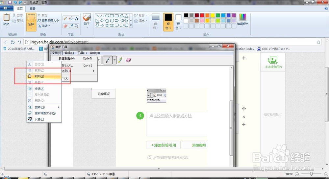Pick the green color swatch in palette
This screenshot has width=329, height=179.
[218, 15]
